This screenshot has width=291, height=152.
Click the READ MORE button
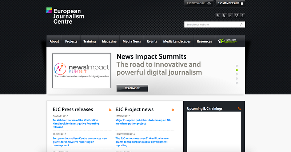[132, 88]
